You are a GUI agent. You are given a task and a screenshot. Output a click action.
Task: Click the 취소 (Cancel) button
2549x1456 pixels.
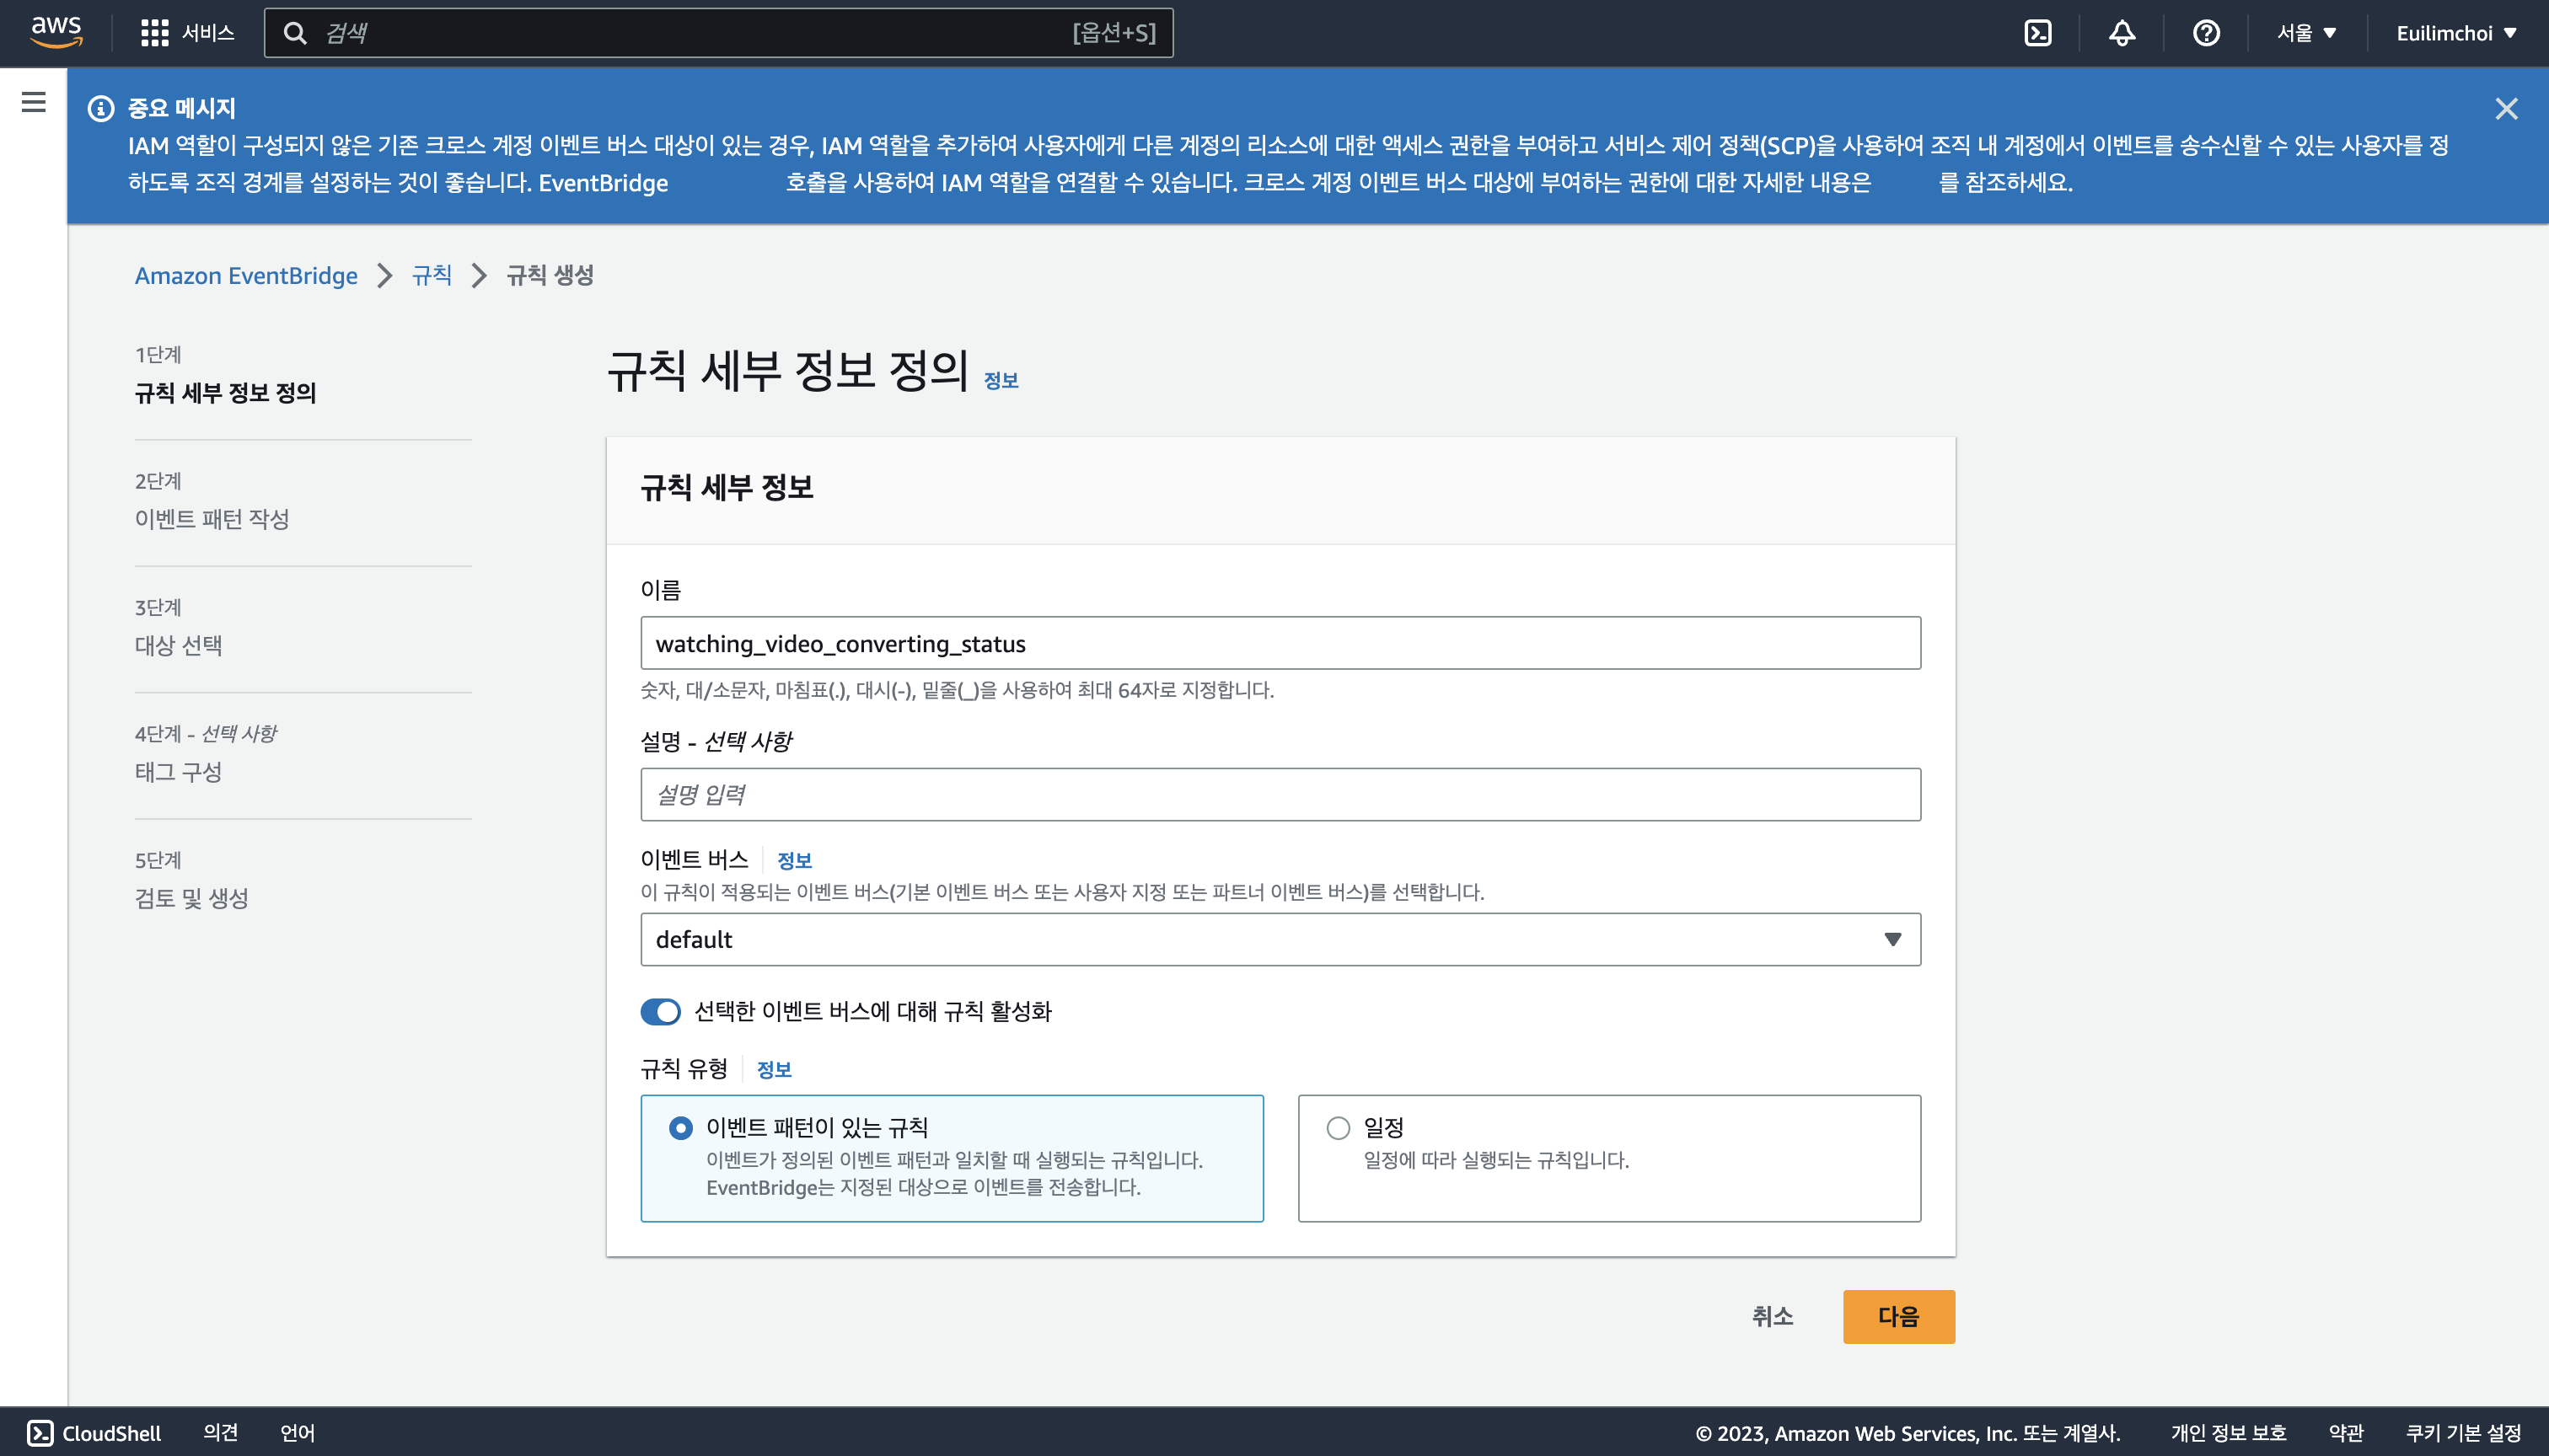(x=1773, y=1316)
